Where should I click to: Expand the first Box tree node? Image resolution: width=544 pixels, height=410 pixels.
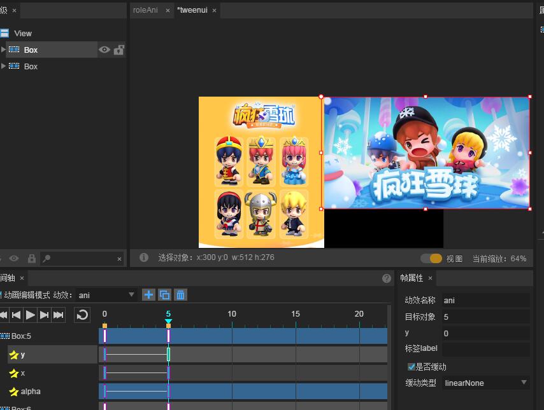tap(3, 50)
